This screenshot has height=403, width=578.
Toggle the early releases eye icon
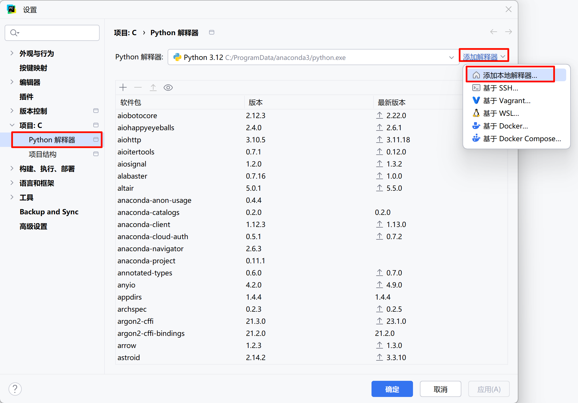click(x=168, y=88)
